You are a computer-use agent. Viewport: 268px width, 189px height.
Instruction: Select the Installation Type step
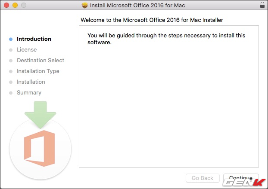pyautogui.click(x=38, y=71)
